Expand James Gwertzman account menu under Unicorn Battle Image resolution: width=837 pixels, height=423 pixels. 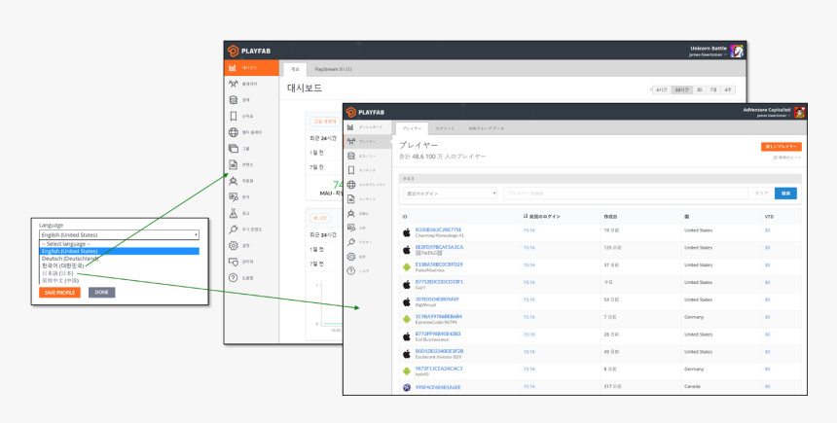click(709, 54)
